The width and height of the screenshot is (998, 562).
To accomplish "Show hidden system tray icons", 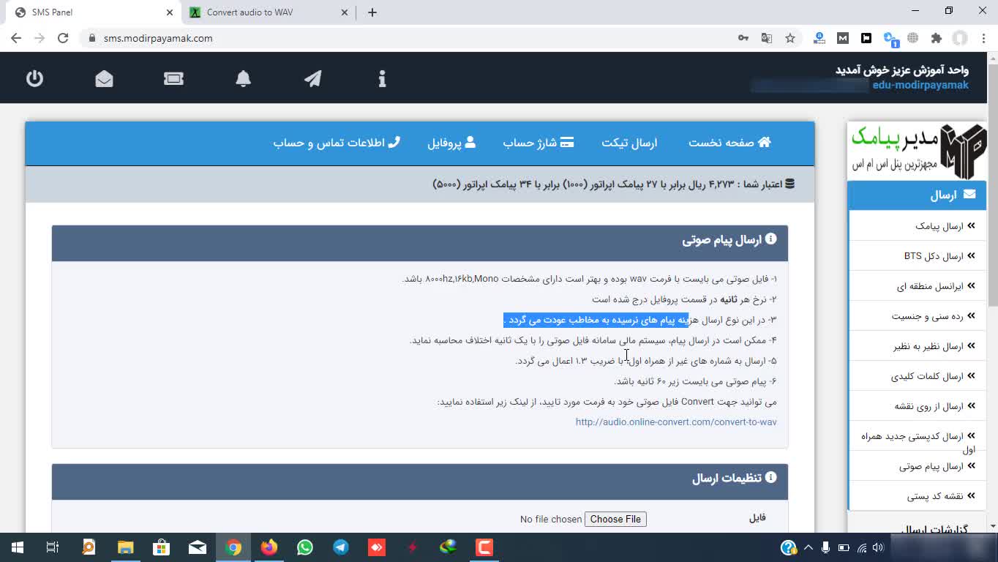I will click(x=808, y=547).
